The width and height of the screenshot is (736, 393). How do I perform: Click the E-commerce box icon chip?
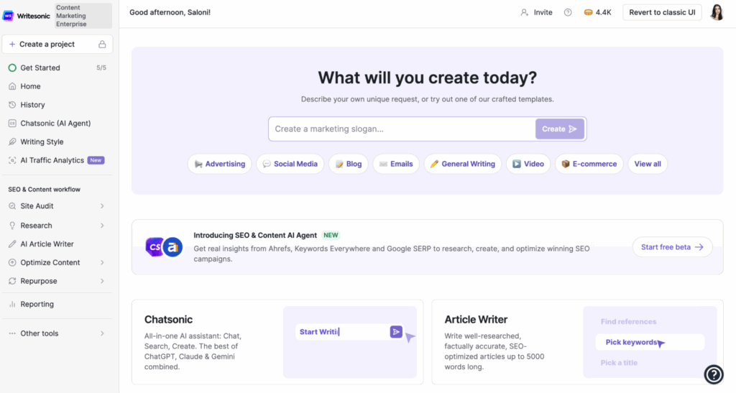coord(565,164)
